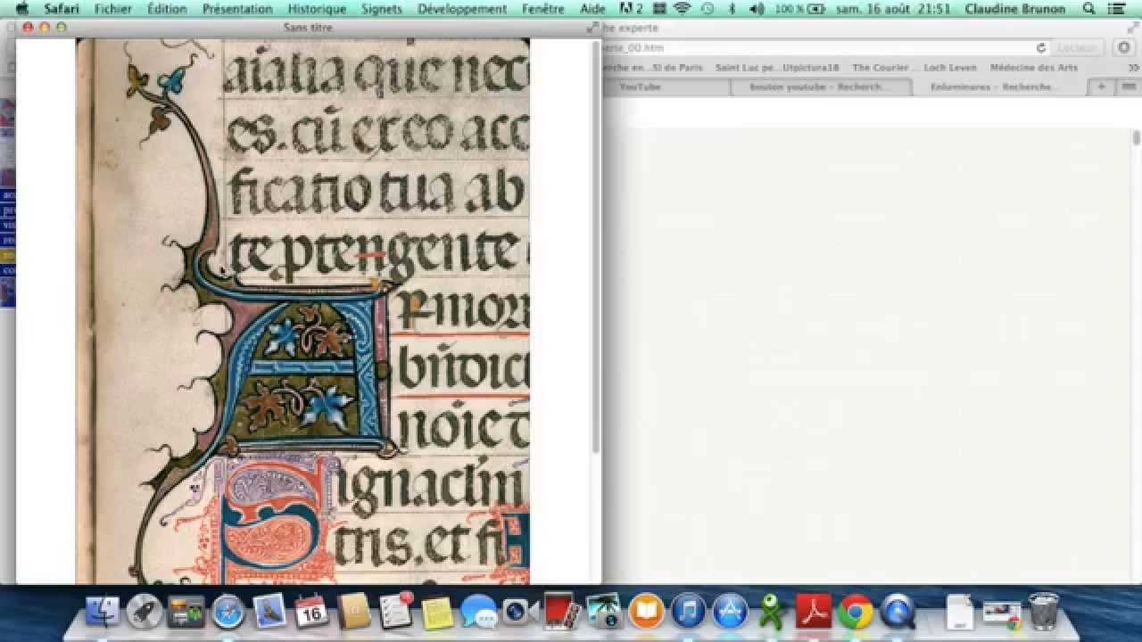The height and width of the screenshot is (642, 1142).
Task: Click the battery 100 % indicator
Action: [x=801, y=9]
